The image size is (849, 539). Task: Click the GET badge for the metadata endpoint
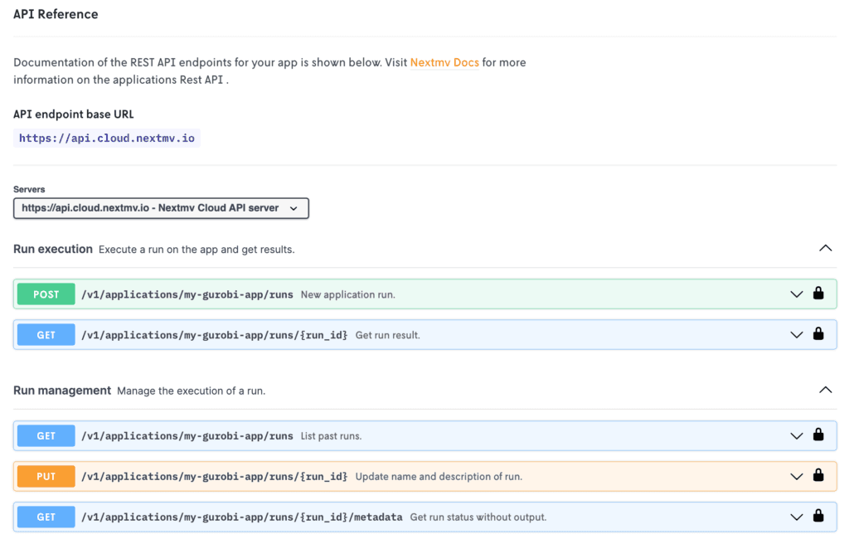46,517
